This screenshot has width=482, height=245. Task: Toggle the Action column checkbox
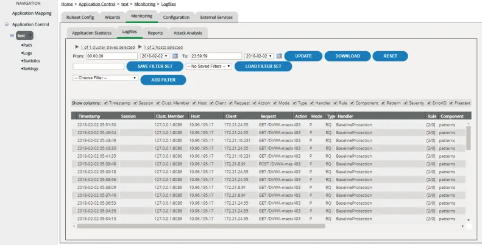(255, 103)
